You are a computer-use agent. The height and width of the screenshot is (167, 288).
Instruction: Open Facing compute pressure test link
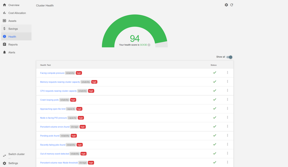[x=52, y=73]
